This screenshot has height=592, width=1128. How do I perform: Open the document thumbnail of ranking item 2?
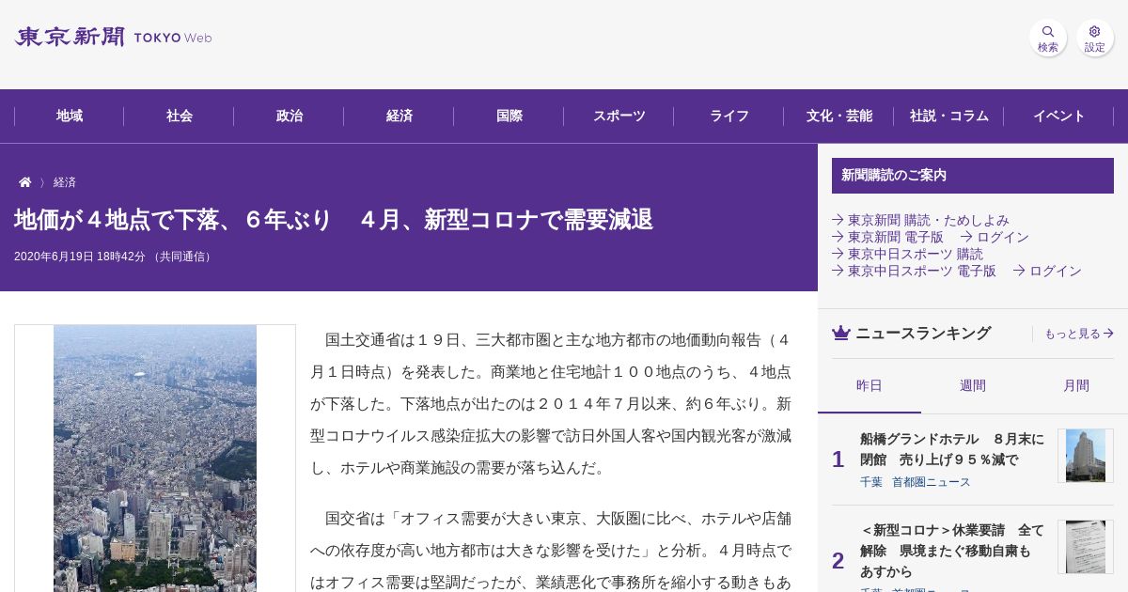(x=1086, y=547)
